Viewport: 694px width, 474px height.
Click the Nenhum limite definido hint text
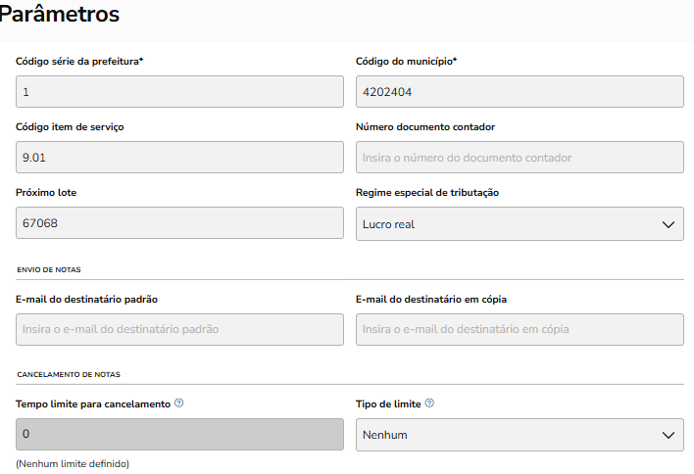(73, 463)
